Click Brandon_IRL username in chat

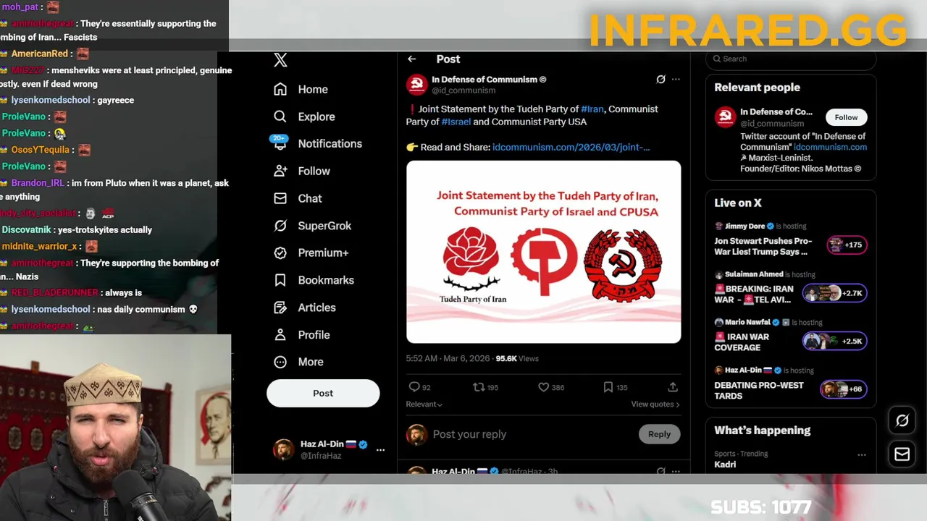(x=38, y=183)
